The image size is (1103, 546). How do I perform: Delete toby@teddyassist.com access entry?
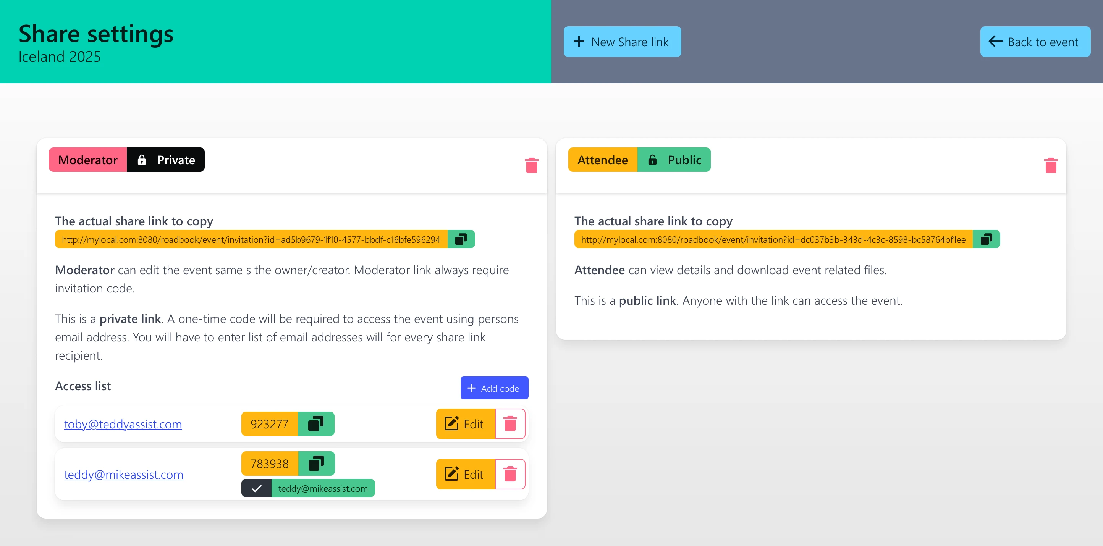pos(509,423)
